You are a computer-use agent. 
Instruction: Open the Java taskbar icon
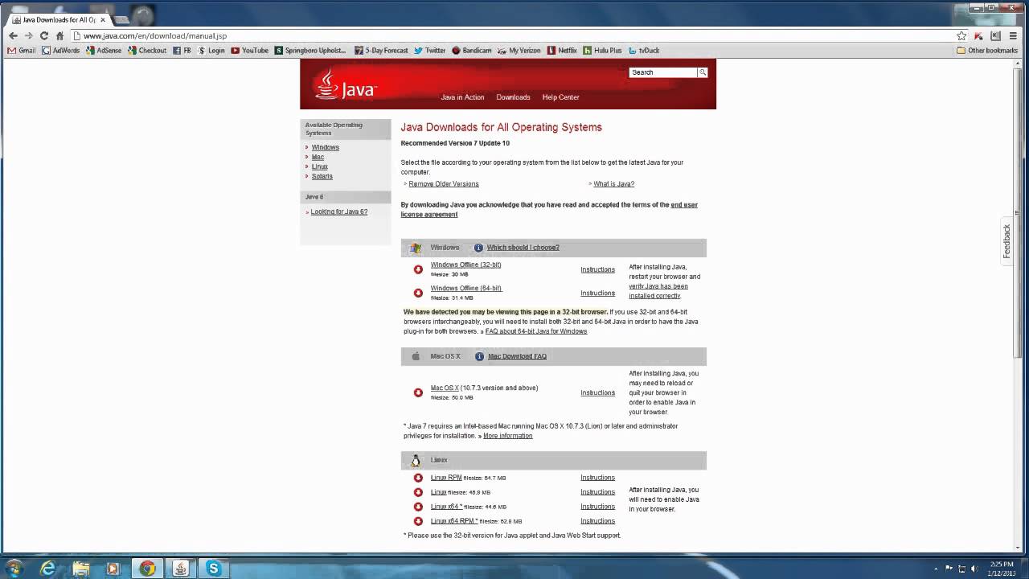tap(180, 569)
